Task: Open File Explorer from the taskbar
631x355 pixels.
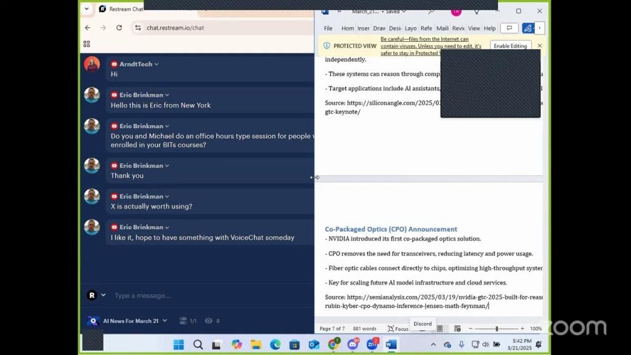Action: click(256, 345)
